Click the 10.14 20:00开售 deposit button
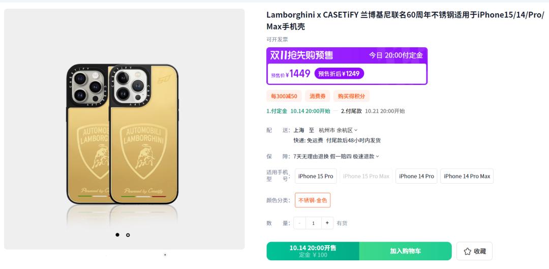Image resolution: width=549 pixels, height=269 pixels. click(313, 251)
